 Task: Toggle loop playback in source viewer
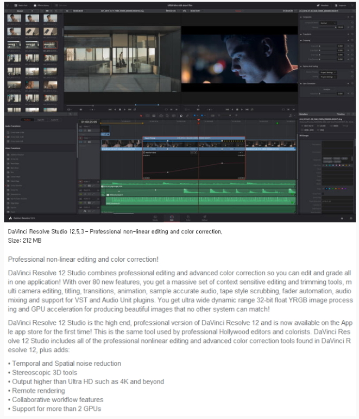click(x=135, y=109)
